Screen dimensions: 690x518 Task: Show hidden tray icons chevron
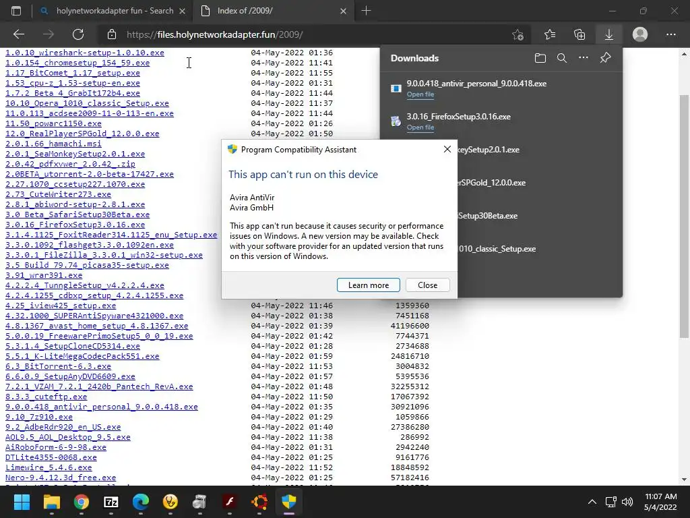[x=592, y=502]
